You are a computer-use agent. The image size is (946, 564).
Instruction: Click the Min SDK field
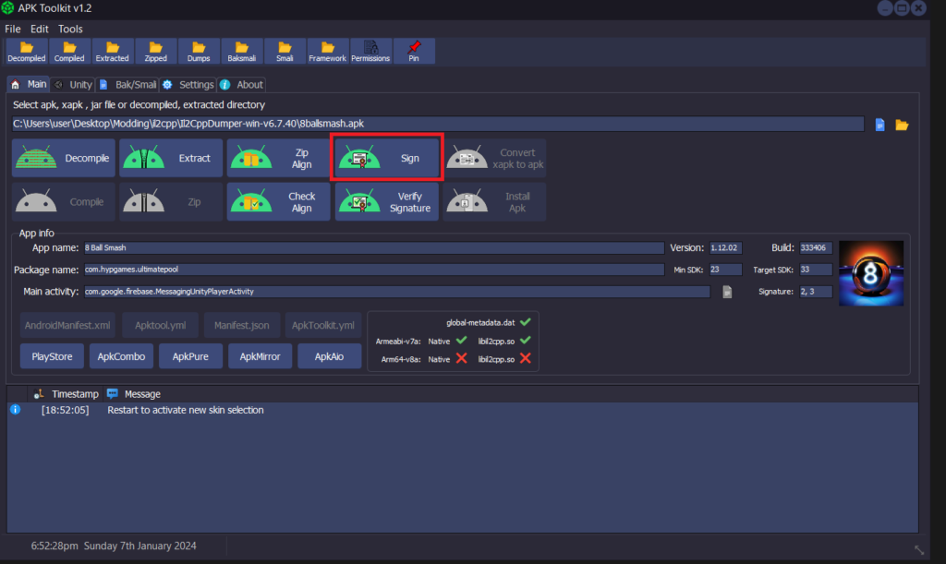(x=725, y=270)
